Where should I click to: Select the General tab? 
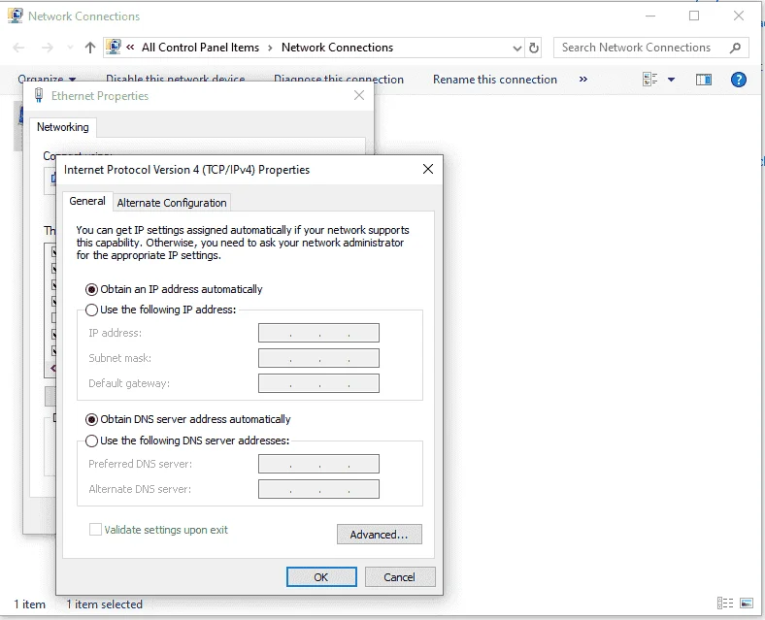(x=87, y=201)
